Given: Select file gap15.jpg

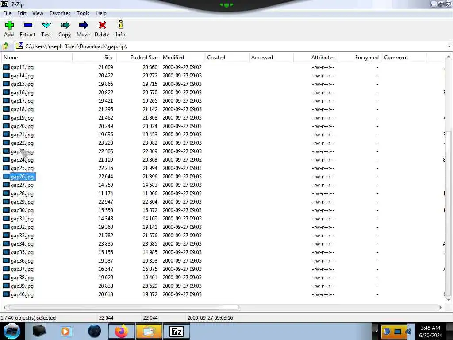Looking at the screenshot, I should pyautogui.click(x=22, y=84).
